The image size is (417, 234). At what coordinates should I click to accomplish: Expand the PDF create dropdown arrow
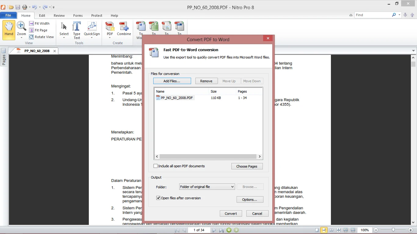tap(110, 38)
